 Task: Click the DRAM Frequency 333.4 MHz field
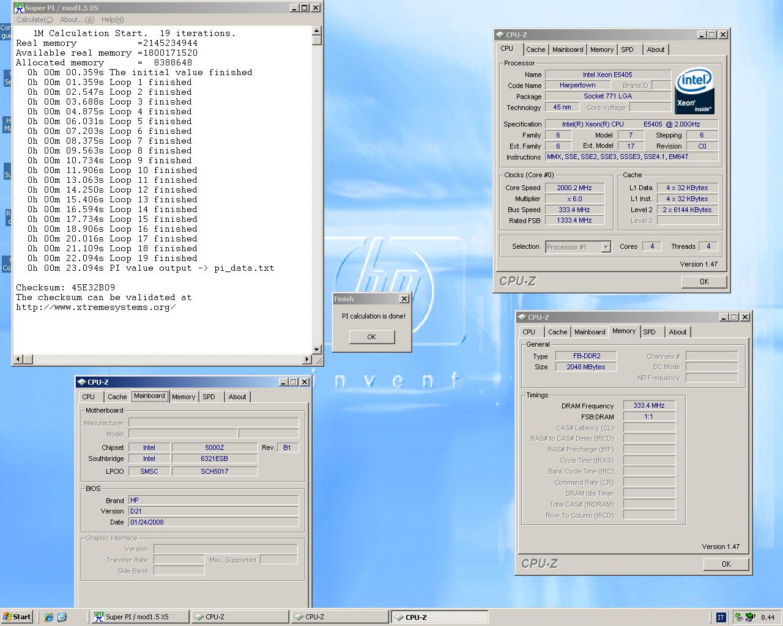pos(649,405)
